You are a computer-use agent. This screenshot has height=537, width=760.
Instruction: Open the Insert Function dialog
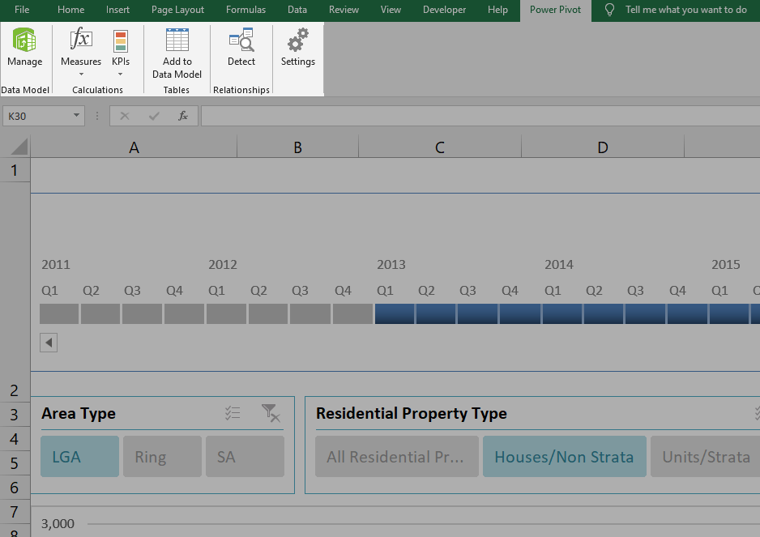coord(182,115)
